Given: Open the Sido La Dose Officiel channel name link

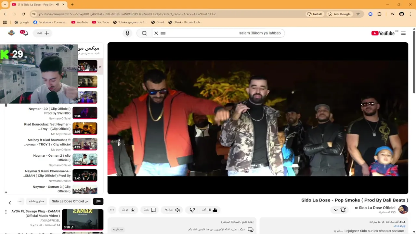Looking at the screenshot, I should coord(377,208).
